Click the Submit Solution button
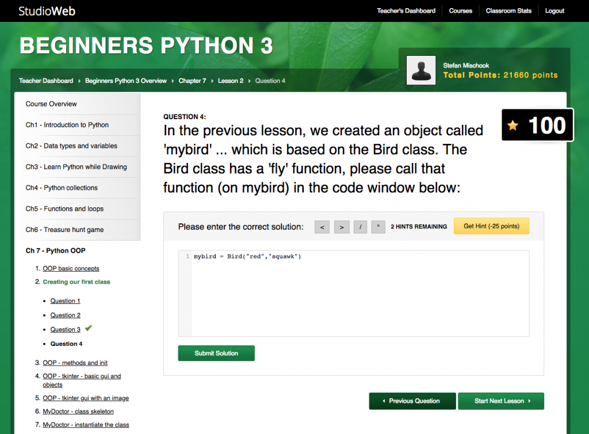Viewport: 589px width, 434px height. [216, 353]
